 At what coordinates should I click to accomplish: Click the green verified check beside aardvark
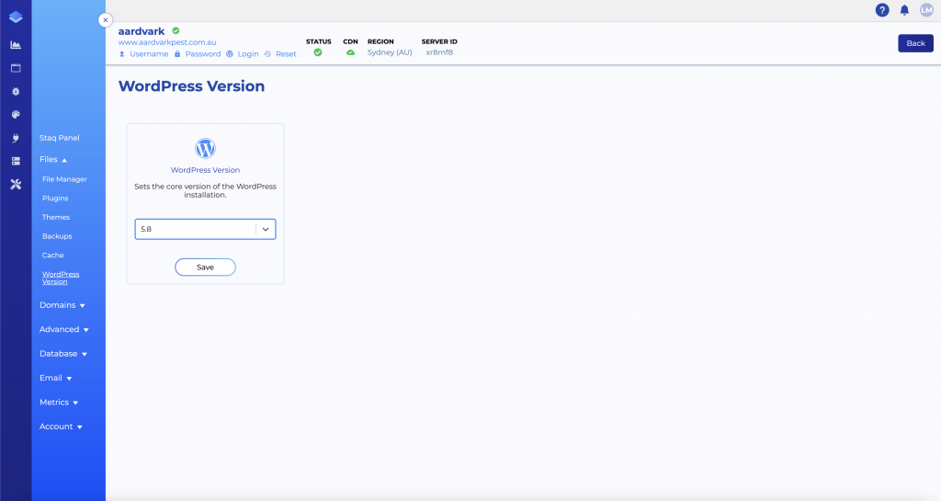pos(176,30)
